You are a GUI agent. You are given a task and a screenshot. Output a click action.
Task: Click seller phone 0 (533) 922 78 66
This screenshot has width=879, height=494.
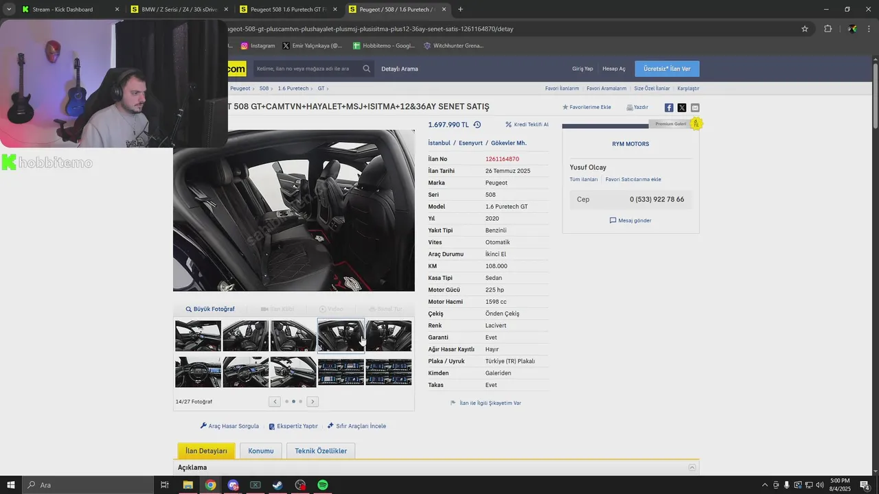(657, 200)
